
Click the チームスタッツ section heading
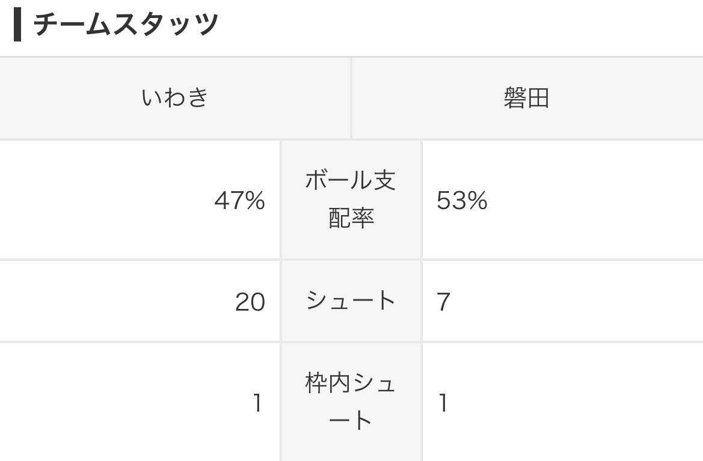pyautogui.click(x=126, y=25)
